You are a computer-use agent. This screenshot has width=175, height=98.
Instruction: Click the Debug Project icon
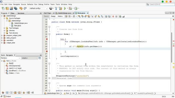[x=70, y=8]
